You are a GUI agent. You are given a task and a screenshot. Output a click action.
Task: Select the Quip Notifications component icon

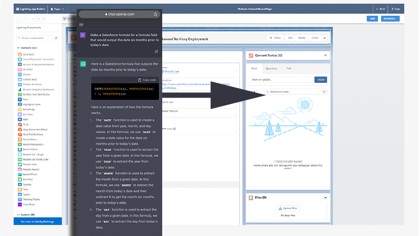pyautogui.click(x=19, y=134)
